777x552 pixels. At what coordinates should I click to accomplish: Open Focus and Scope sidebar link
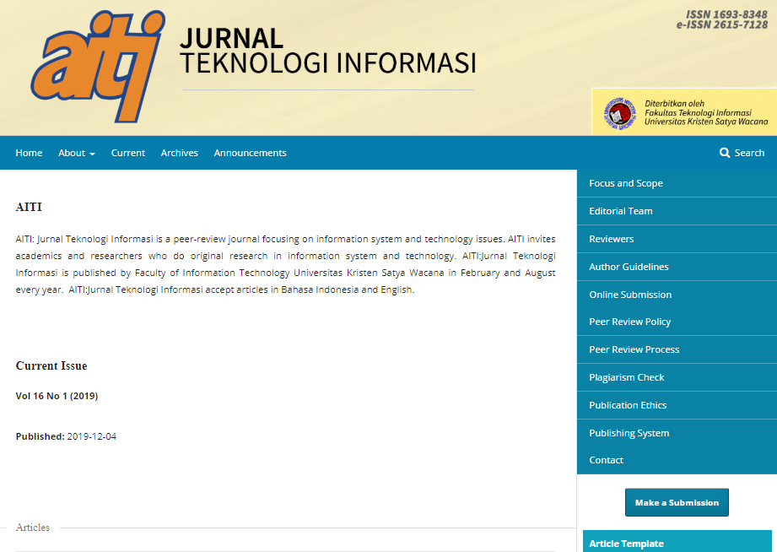(x=626, y=183)
